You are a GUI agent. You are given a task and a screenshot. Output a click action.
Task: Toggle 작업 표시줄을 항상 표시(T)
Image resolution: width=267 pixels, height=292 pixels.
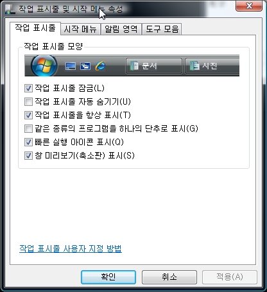coord(28,115)
